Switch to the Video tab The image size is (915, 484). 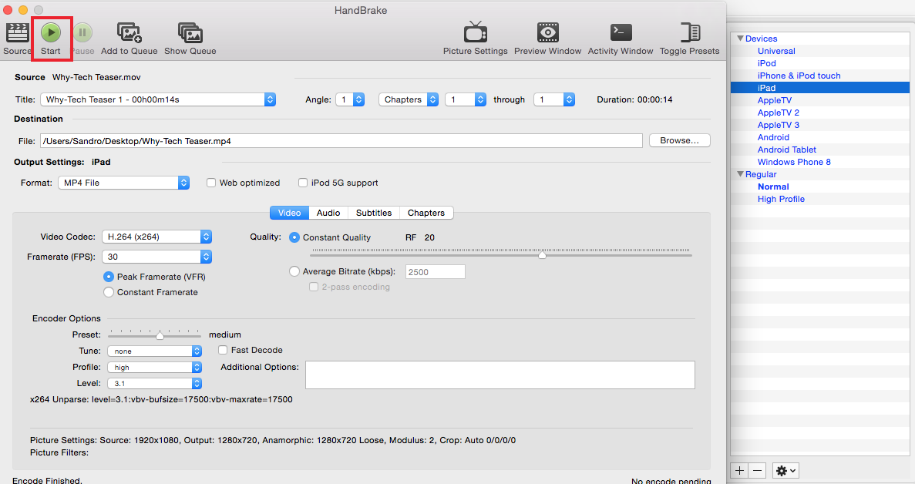tap(289, 213)
